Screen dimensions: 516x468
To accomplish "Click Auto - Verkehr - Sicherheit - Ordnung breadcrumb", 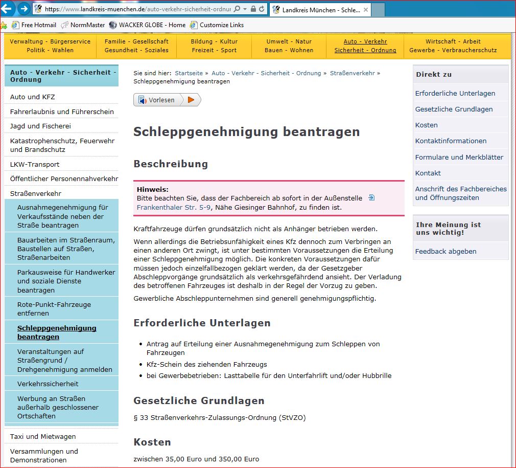I will [x=266, y=73].
